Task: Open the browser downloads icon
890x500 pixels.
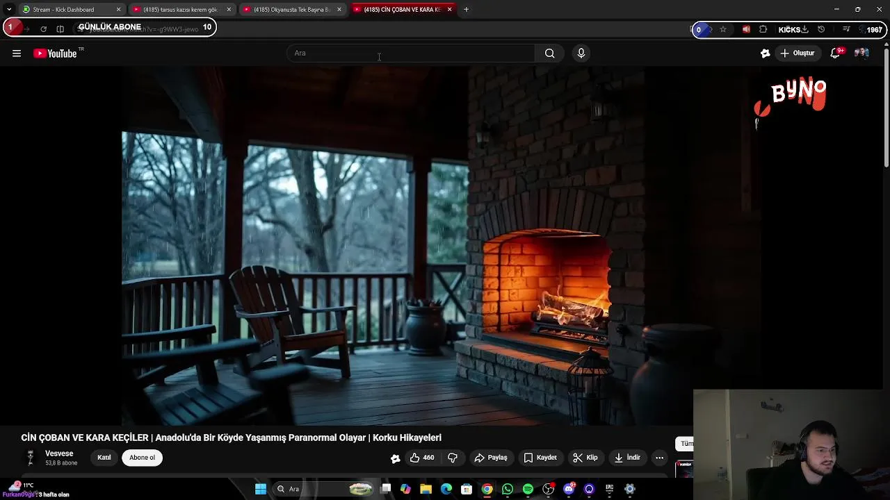Action: click(804, 29)
